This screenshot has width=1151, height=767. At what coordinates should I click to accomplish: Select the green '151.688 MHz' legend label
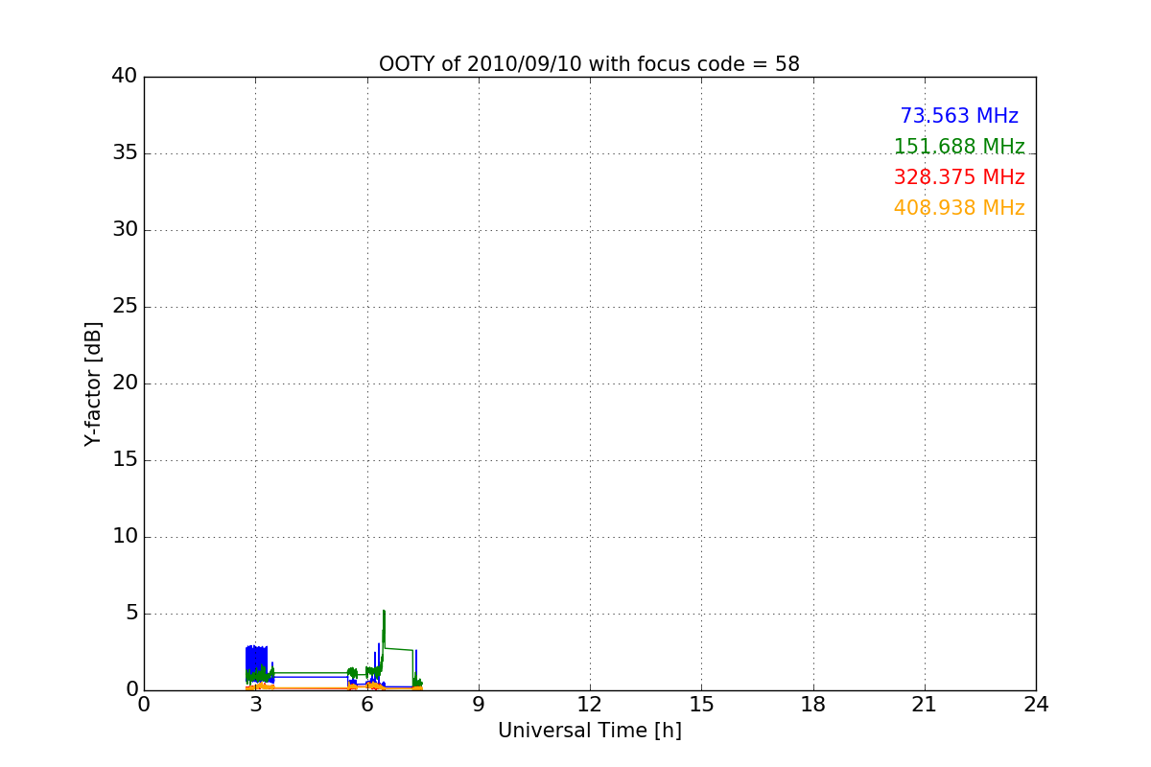click(x=959, y=147)
